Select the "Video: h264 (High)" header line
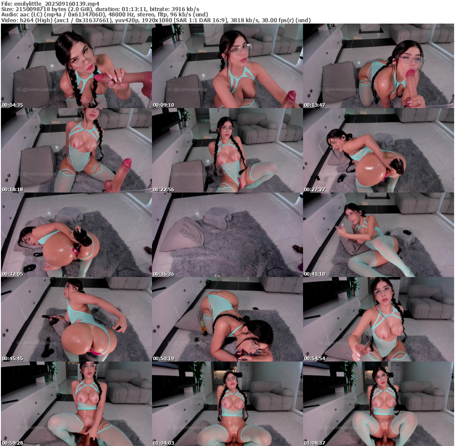The height and width of the screenshot is (446, 455). [x=156, y=20]
